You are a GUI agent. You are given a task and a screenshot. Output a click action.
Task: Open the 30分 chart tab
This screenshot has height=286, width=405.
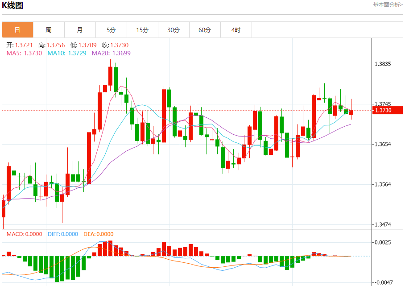click(x=174, y=30)
